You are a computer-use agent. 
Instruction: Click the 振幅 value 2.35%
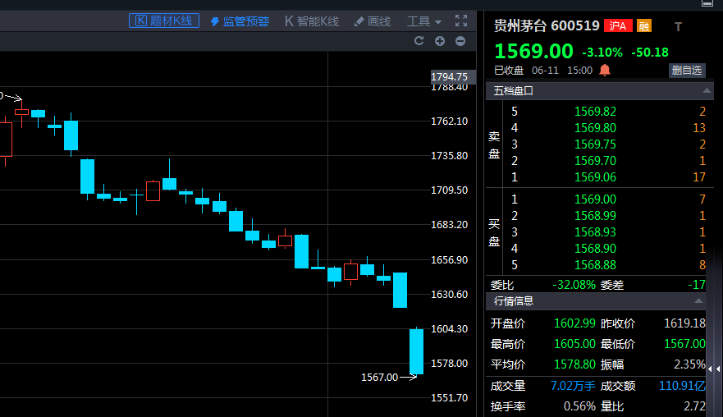pos(689,364)
